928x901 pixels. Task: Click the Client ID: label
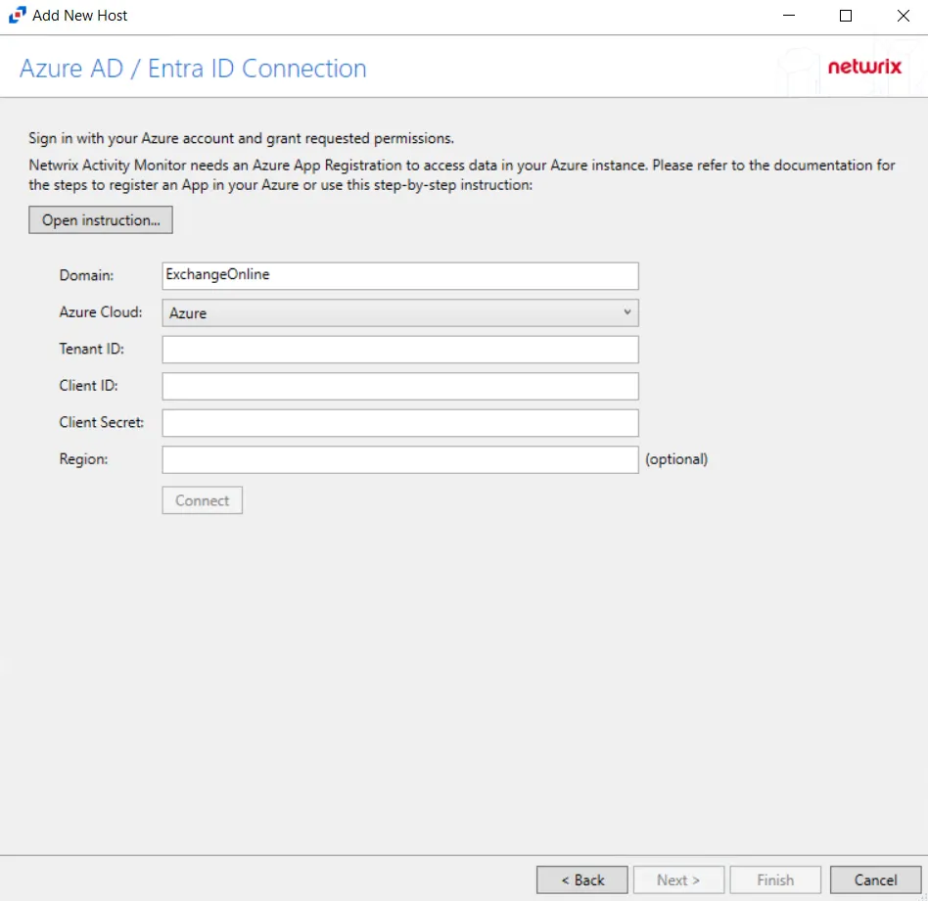click(89, 386)
